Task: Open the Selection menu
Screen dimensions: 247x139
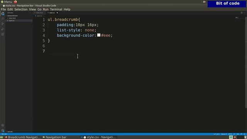Action: coord(21,9)
